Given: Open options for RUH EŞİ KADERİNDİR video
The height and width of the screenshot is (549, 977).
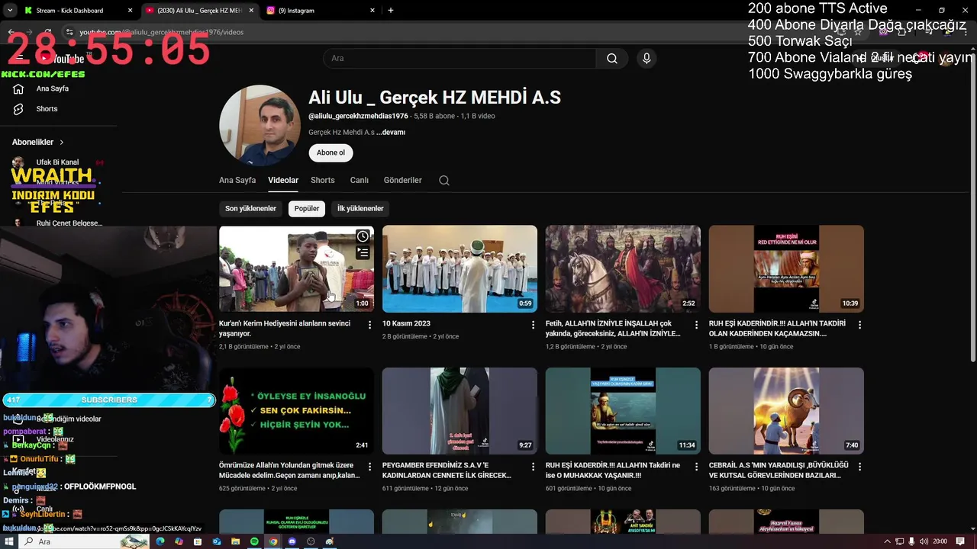Looking at the screenshot, I should (x=860, y=325).
